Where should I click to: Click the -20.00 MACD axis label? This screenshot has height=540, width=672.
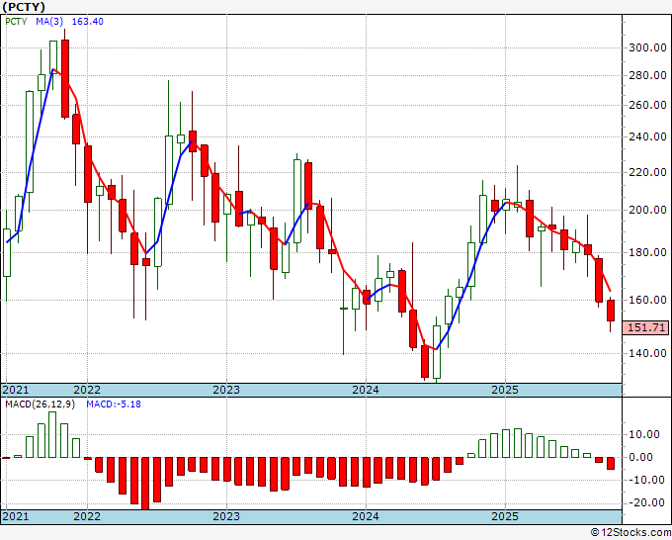click(644, 502)
